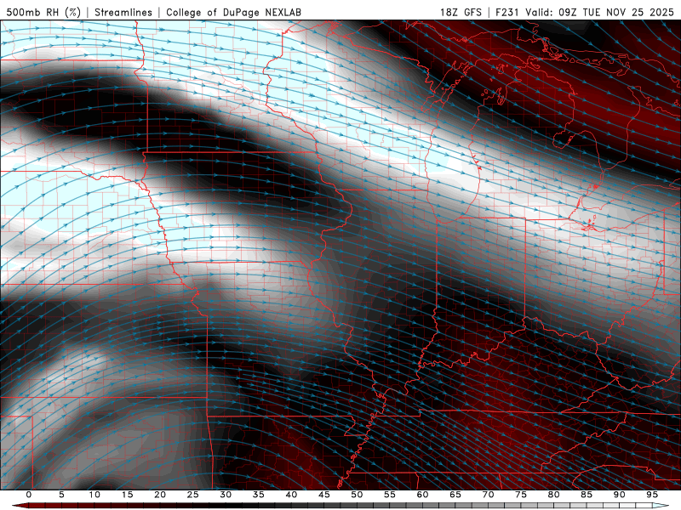Click the 'Streamlines' label in header
The height and width of the screenshot is (510, 681).
pyautogui.click(x=123, y=12)
